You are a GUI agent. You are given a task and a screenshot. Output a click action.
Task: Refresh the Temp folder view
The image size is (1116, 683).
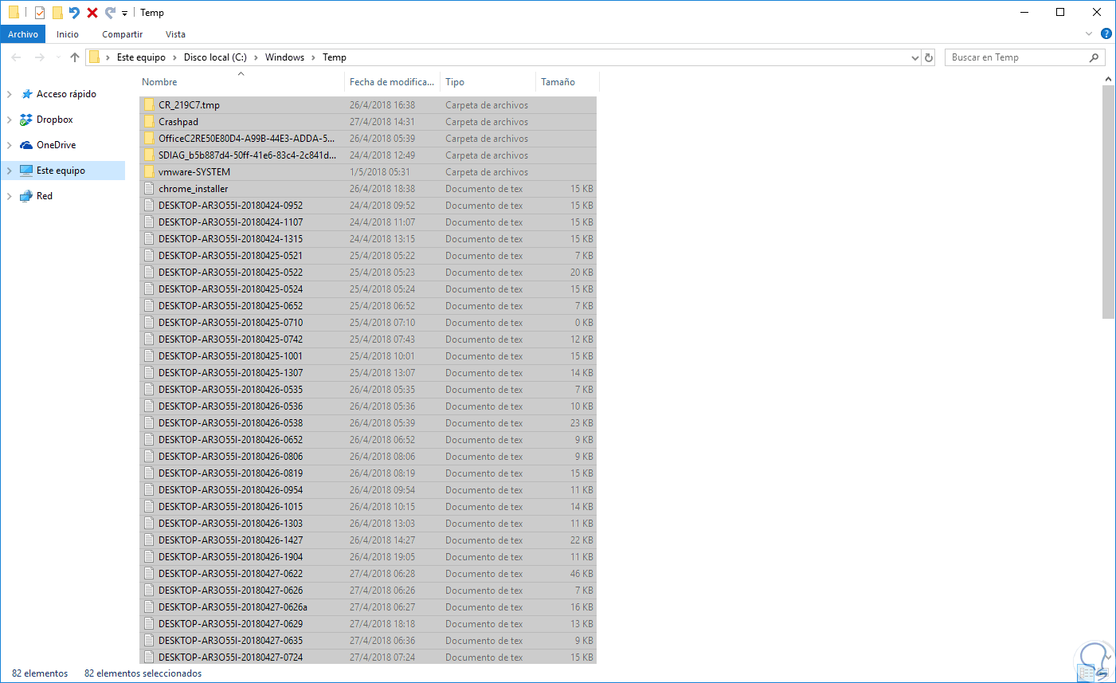click(929, 57)
